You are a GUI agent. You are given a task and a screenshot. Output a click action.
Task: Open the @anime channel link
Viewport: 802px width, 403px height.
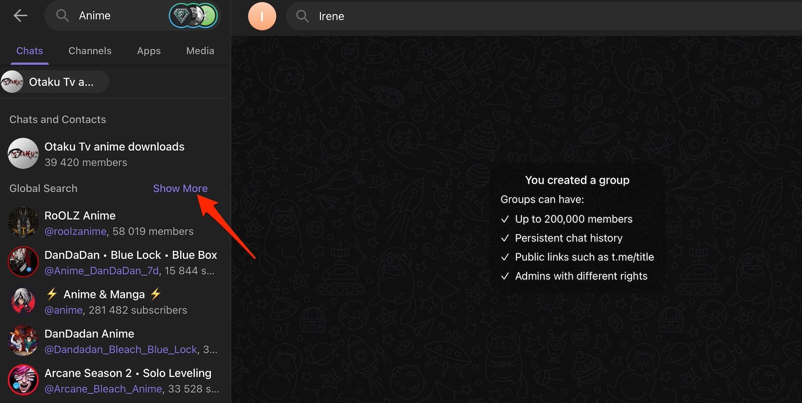(64, 310)
